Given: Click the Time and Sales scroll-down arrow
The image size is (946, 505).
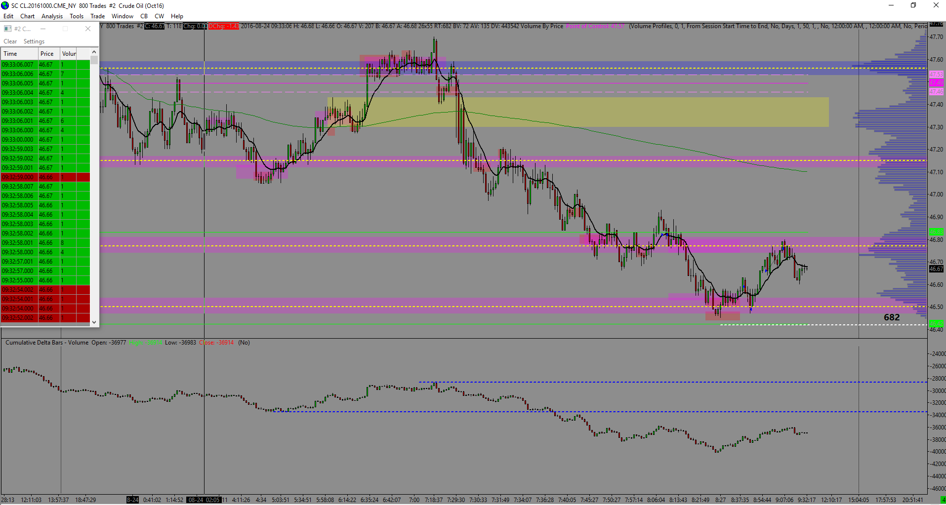Looking at the screenshot, I should (94, 322).
